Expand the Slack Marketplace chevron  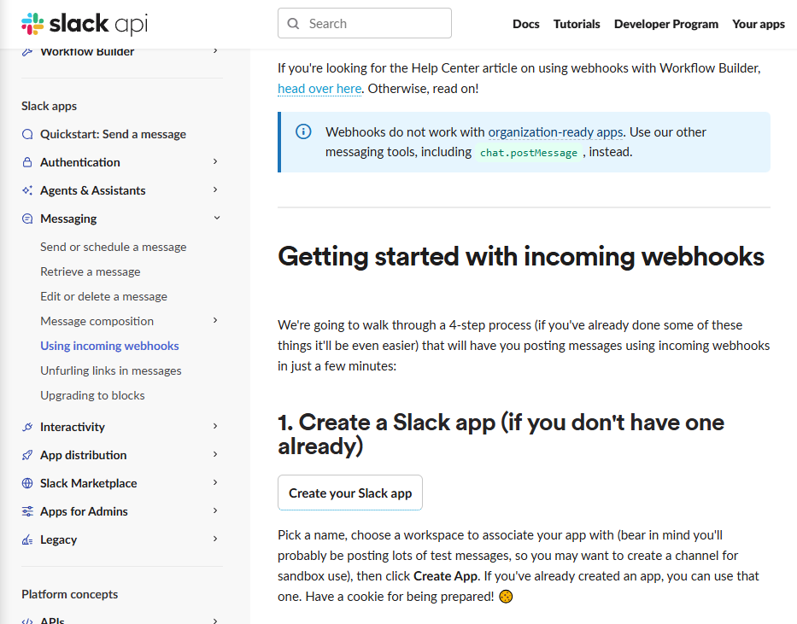point(215,482)
